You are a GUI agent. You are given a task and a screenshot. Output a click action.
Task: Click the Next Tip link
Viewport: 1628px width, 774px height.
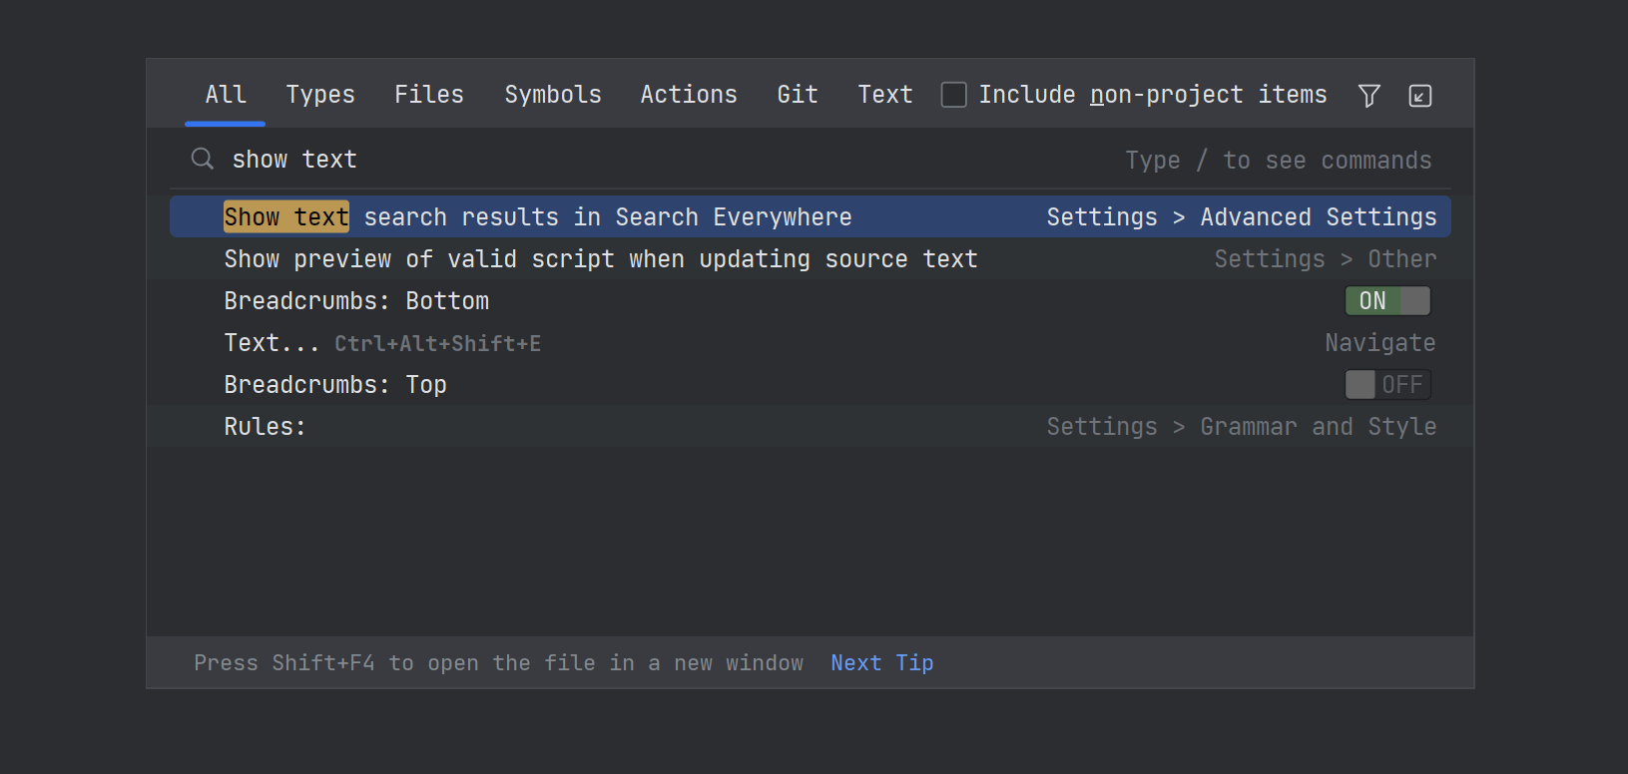click(x=881, y=663)
